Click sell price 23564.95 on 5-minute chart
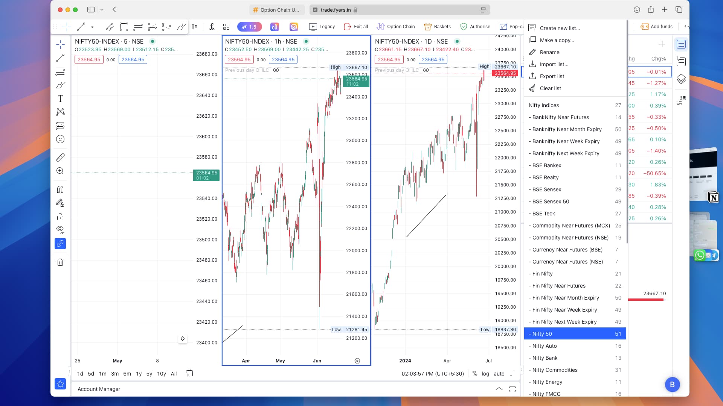 [x=89, y=59]
